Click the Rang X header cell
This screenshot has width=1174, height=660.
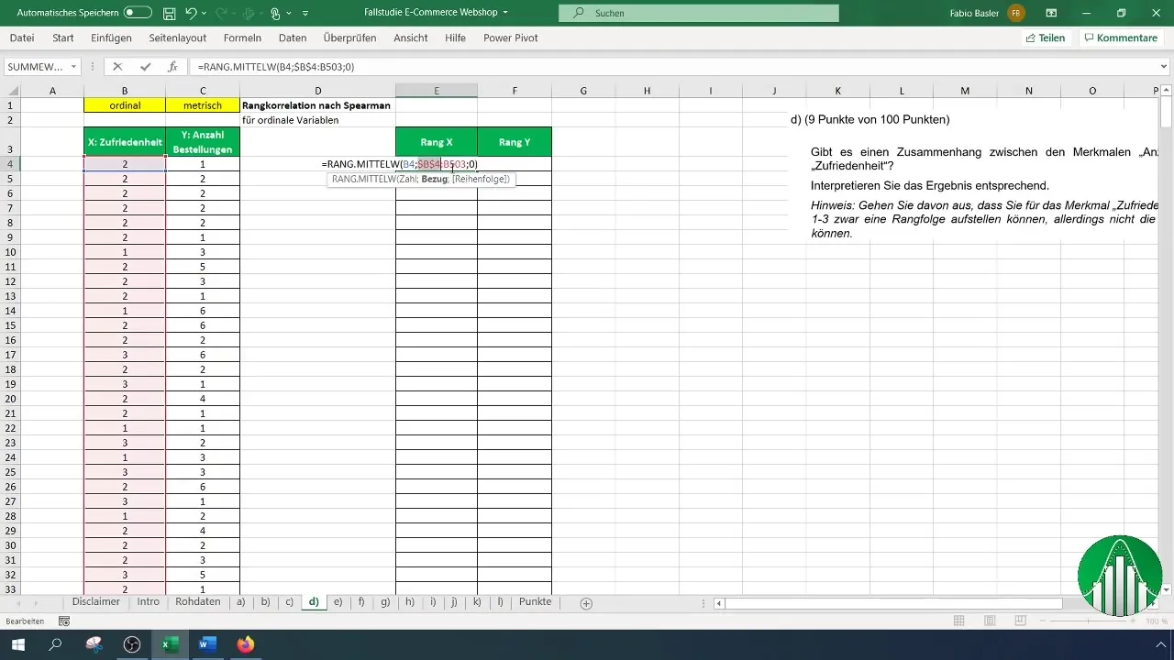[437, 142]
